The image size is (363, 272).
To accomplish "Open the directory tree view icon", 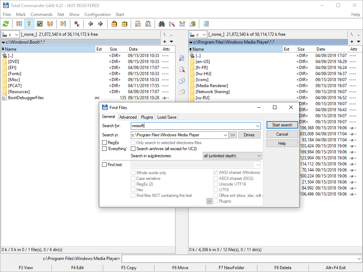I will pyautogui.click(x=50, y=24).
